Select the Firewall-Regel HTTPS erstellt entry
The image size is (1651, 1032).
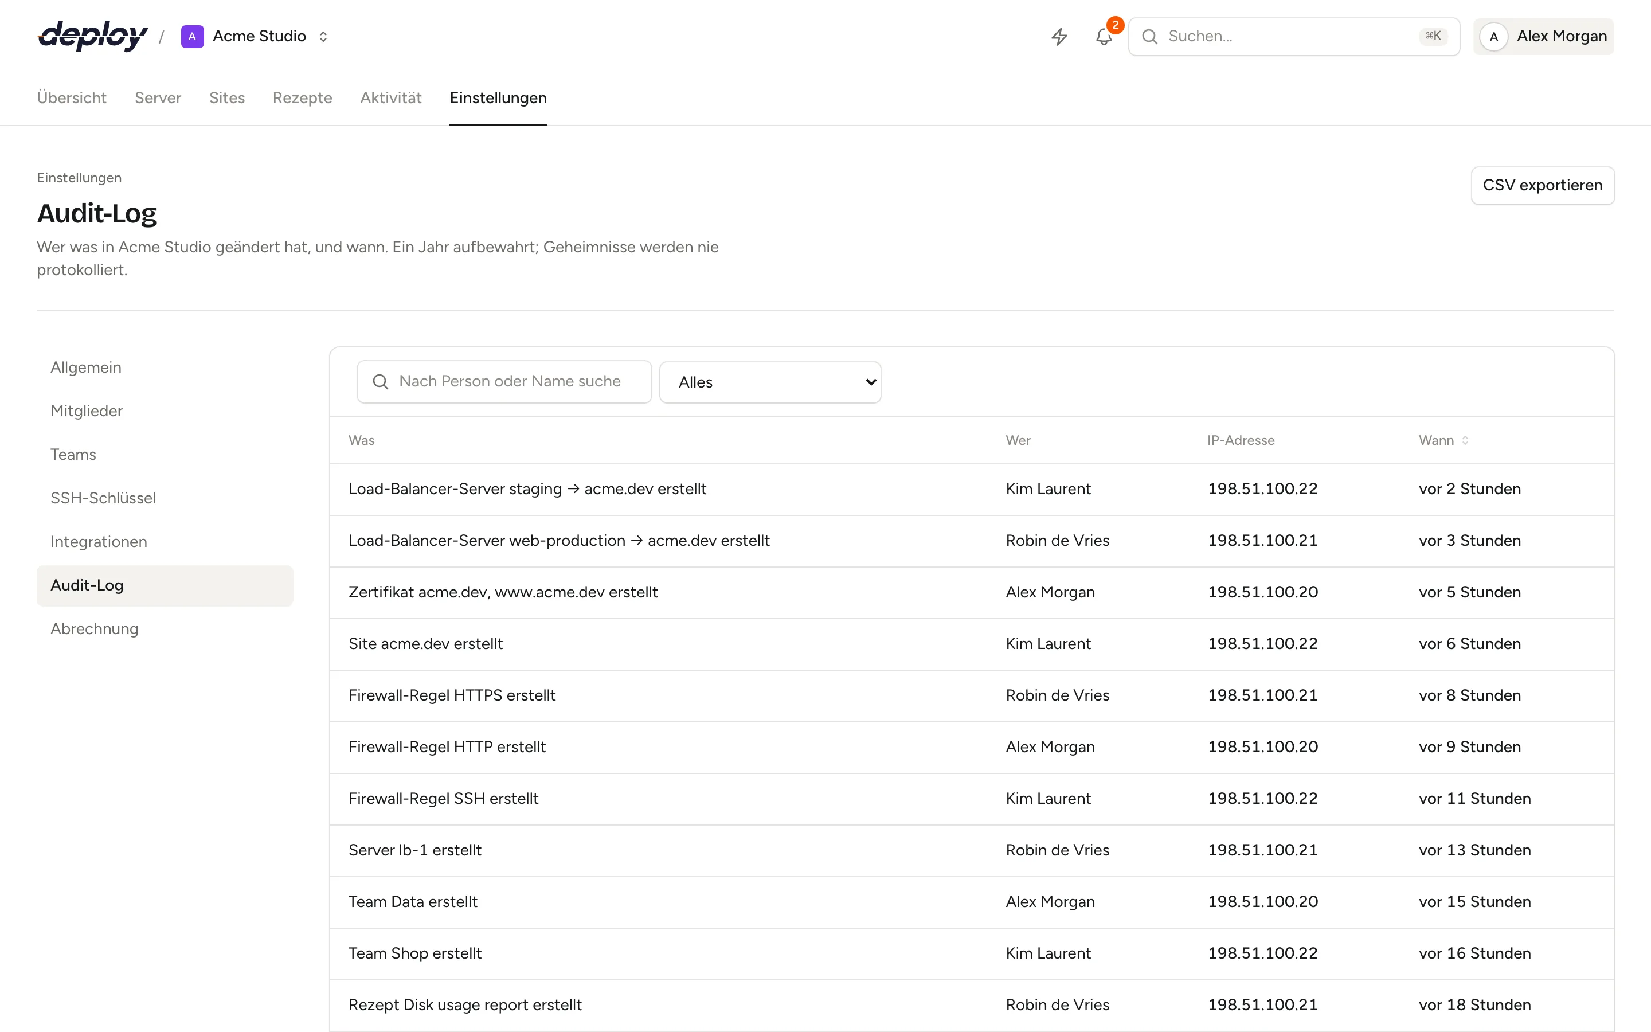pyautogui.click(x=972, y=695)
